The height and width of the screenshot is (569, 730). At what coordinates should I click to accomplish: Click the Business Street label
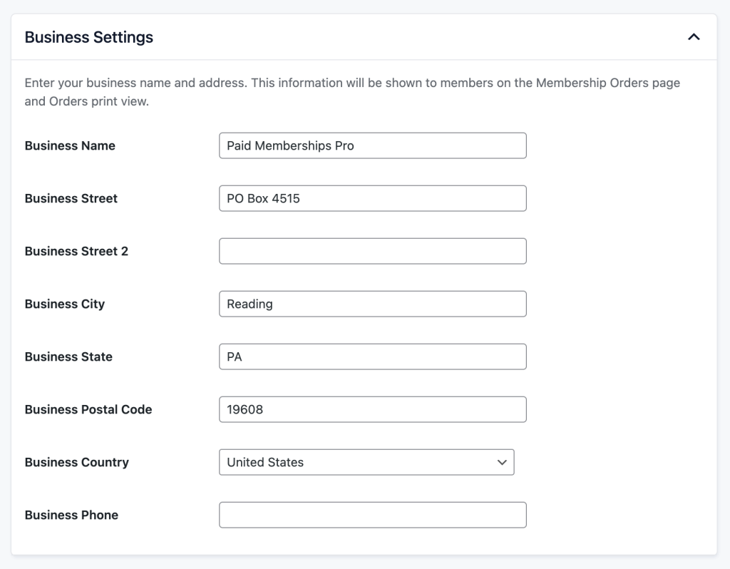coord(71,198)
